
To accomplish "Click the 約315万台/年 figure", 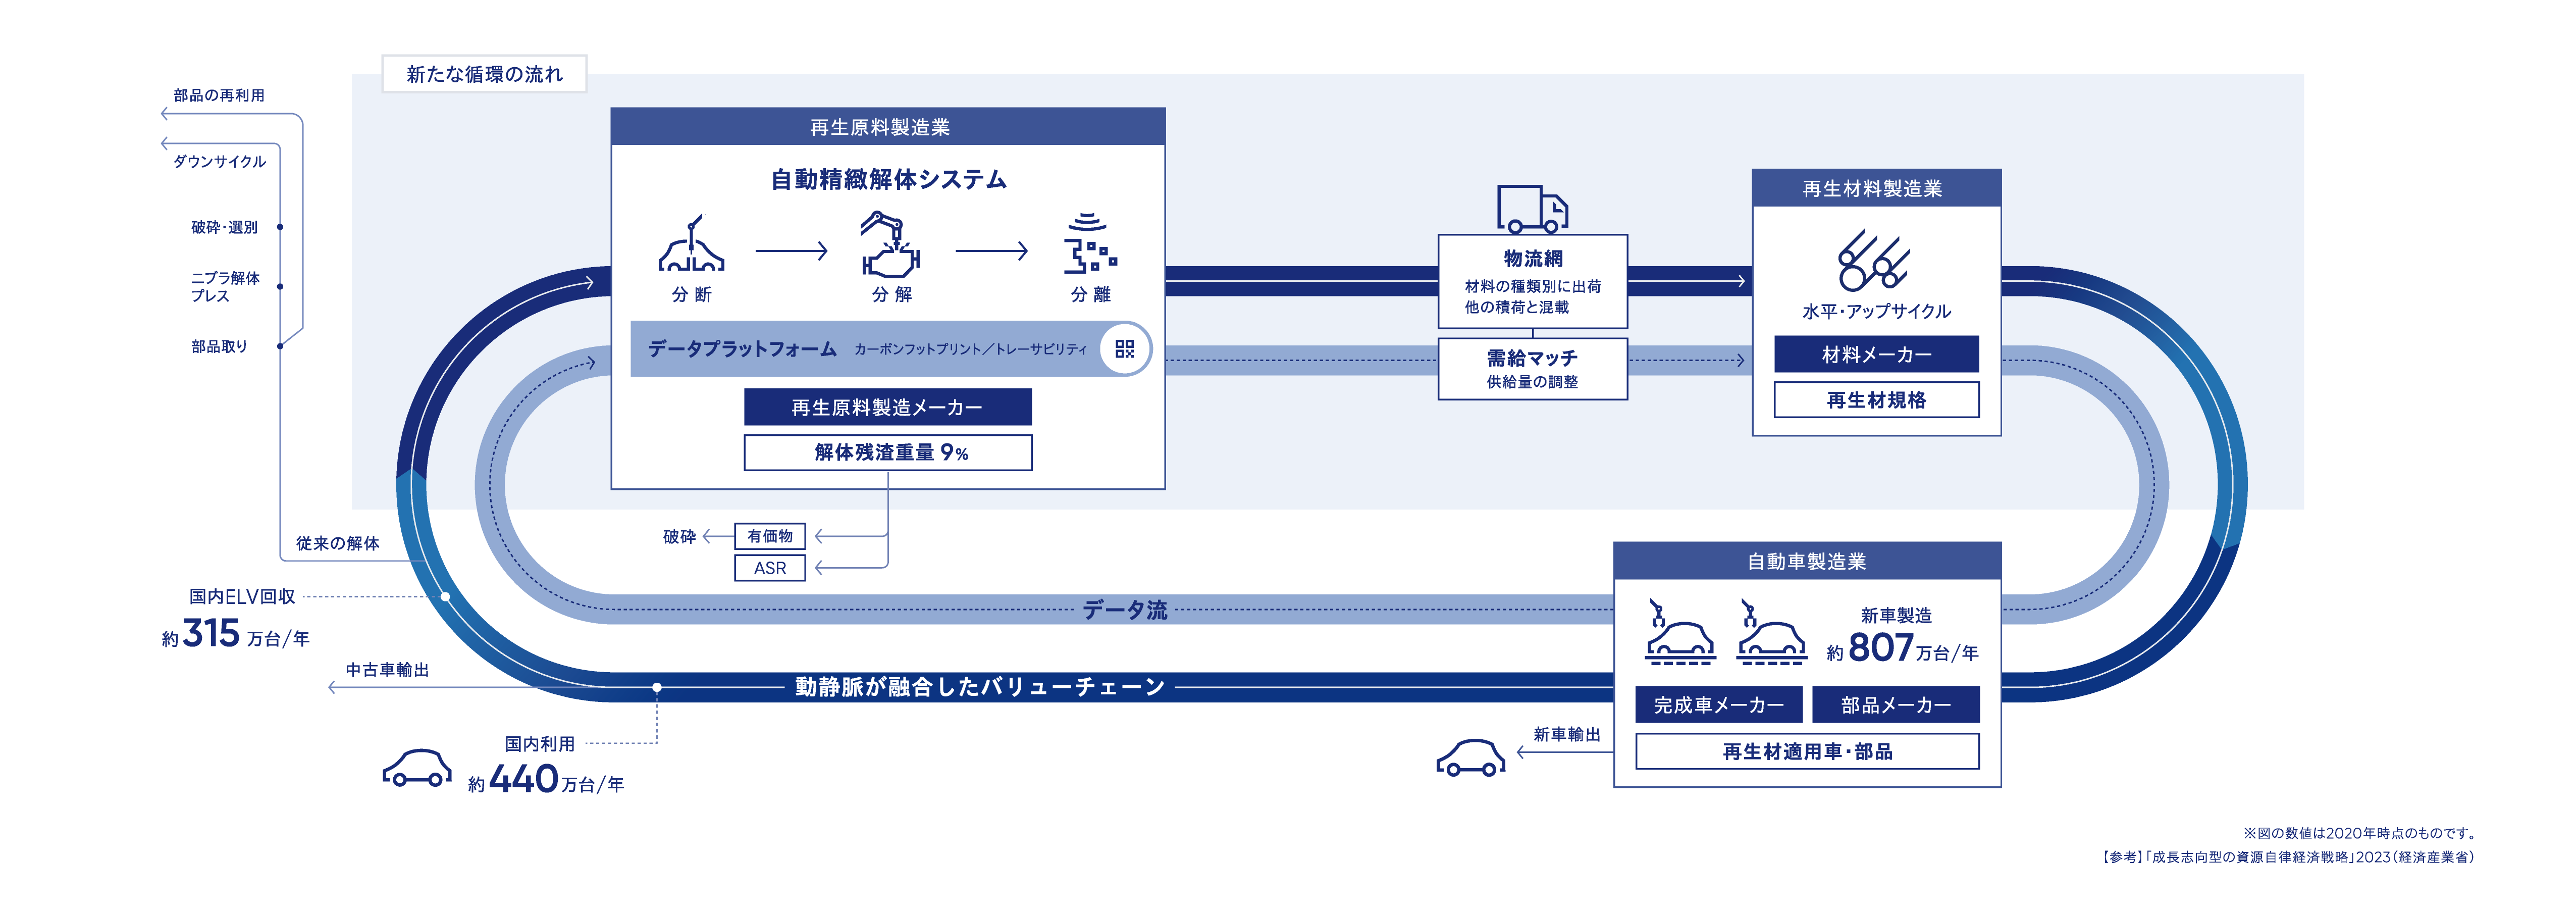I will coord(236,634).
